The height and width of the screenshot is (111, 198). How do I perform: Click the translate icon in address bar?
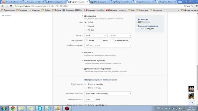[x=188, y=6]
